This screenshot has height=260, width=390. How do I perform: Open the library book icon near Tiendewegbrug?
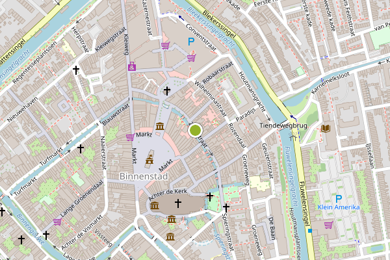pyautogui.click(x=326, y=129)
